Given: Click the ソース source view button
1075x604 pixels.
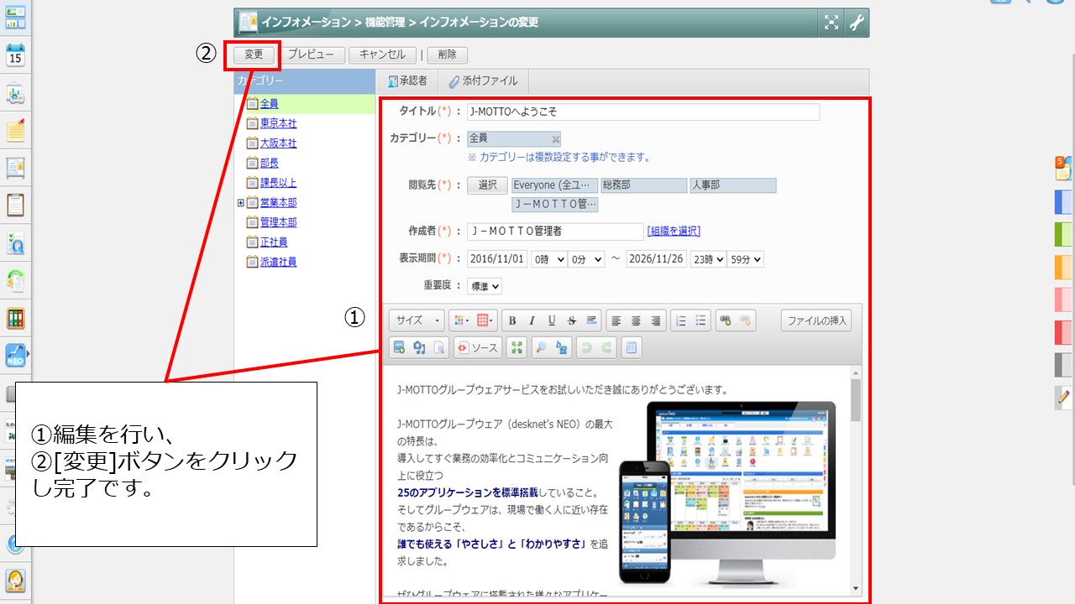Looking at the screenshot, I should point(478,347).
